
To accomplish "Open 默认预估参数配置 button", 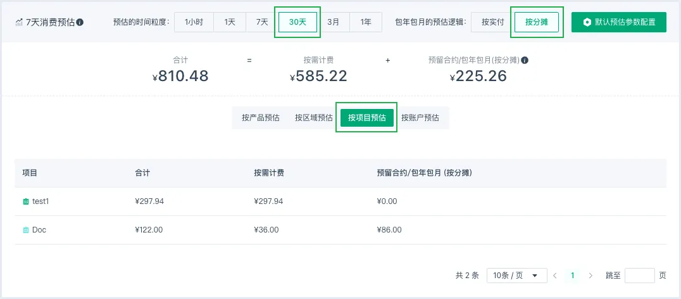I will 618,22.
